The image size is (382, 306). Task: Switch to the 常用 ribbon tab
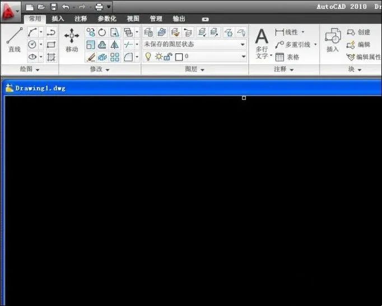point(35,18)
